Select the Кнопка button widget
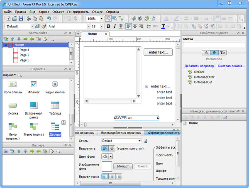The width and height of the screenshot is (249, 188). (x=12, y=105)
